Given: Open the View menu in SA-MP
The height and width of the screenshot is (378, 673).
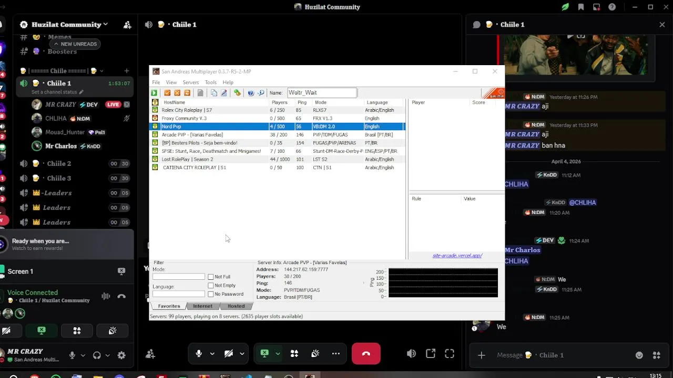Looking at the screenshot, I should (x=171, y=82).
